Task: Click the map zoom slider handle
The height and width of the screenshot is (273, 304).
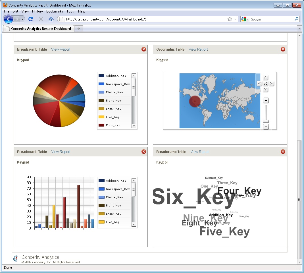Action: [266, 121]
